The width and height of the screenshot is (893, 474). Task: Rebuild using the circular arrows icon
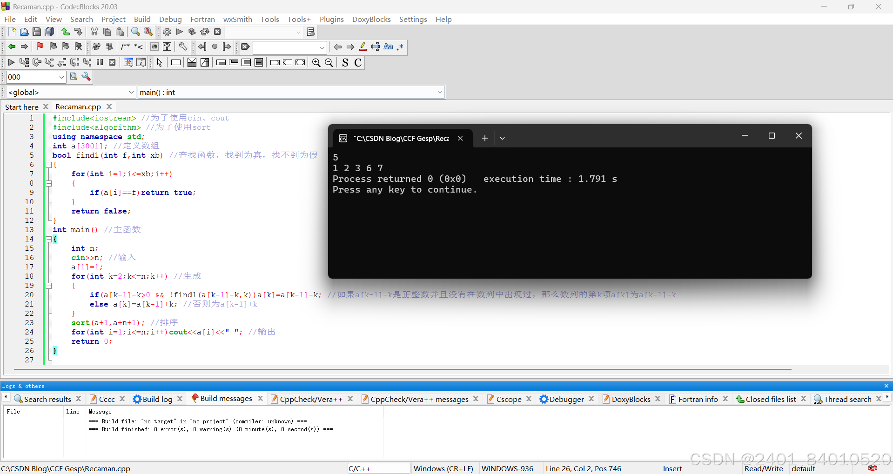205,32
